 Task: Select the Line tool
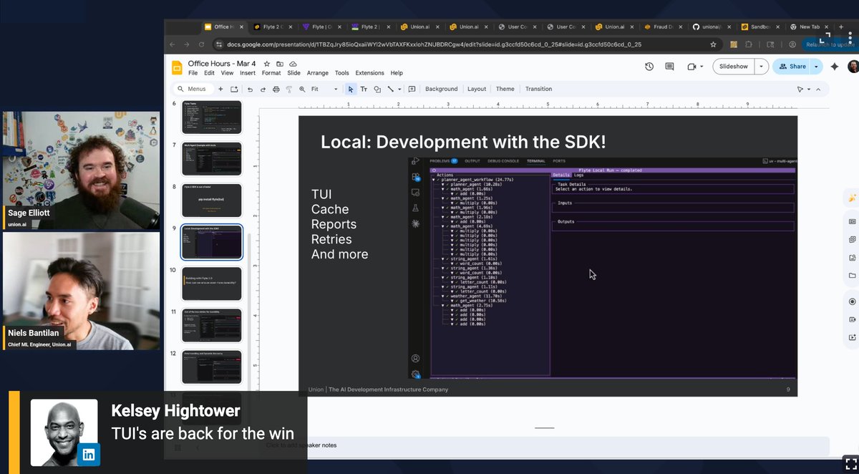390,89
